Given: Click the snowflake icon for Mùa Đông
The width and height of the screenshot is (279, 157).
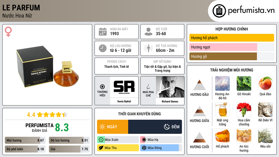Looking at the screenshot, I should tap(144, 148).
